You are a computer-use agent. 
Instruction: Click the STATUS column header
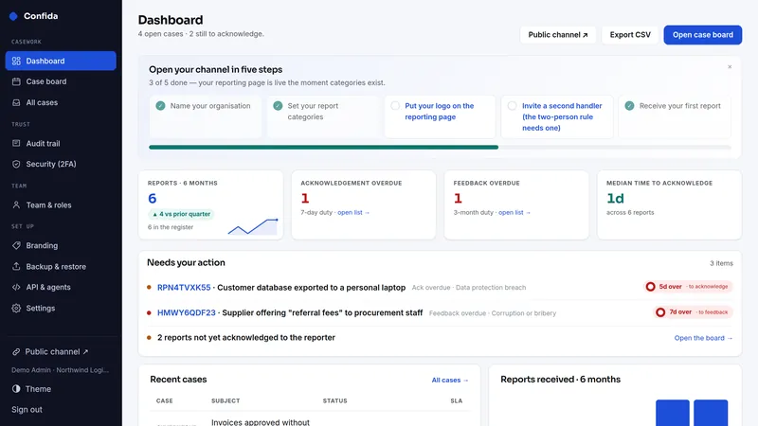(335, 400)
